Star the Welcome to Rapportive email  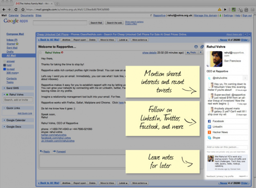point(40,53)
